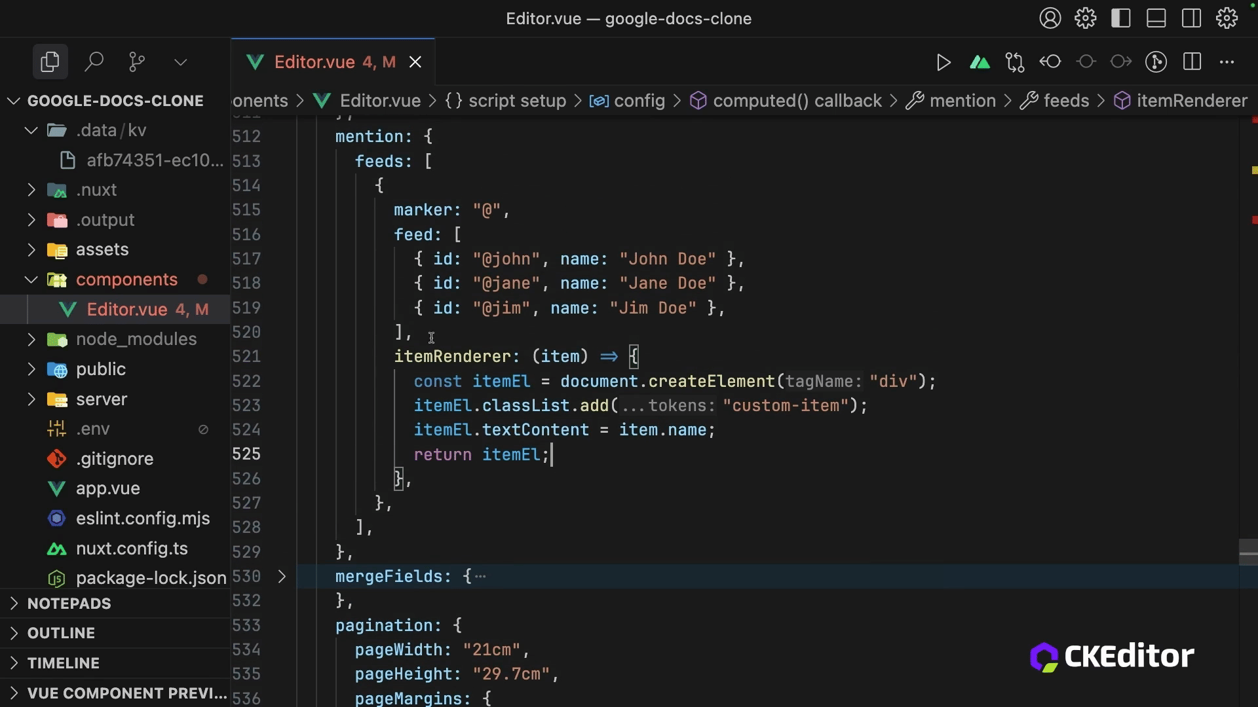Screen dimensions: 1258x707
Task: Expand the TIMELINE section
Action: [115, 663]
